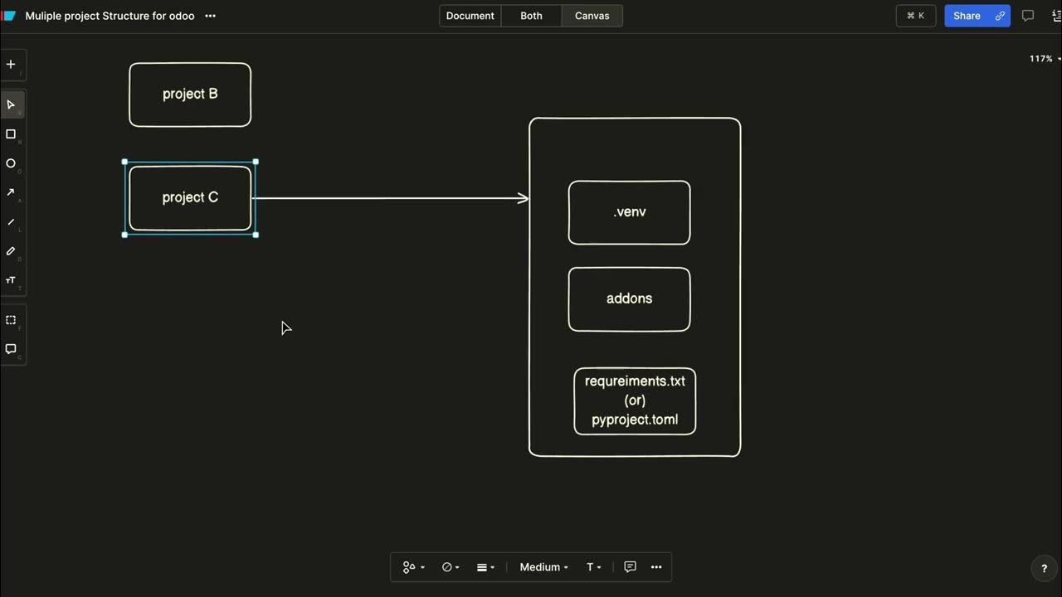Viewport: 1062px width, 597px height.
Task: Select the Rectangle shape tool
Action: (11, 134)
